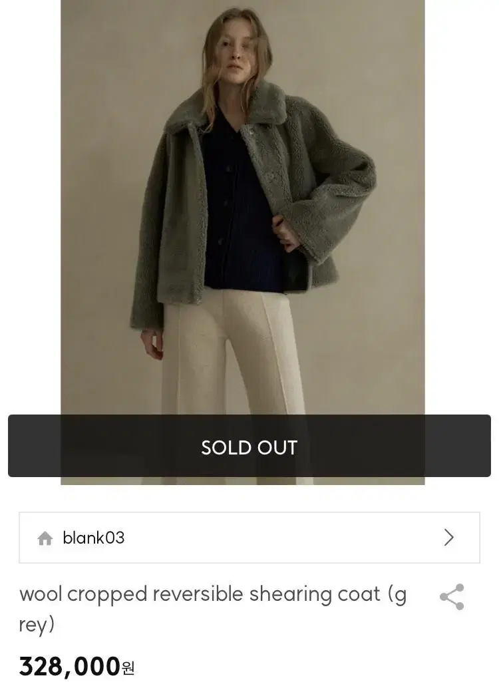Screen dimensions: 499x692
Task: Click the share icon beside product title
Action: pyautogui.click(x=452, y=597)
